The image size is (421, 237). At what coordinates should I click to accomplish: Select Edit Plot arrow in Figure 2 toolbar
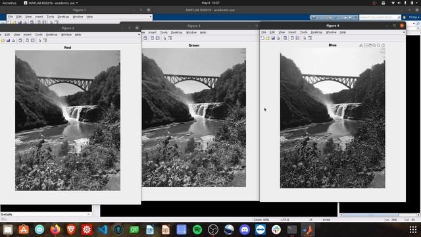[39, 40]
